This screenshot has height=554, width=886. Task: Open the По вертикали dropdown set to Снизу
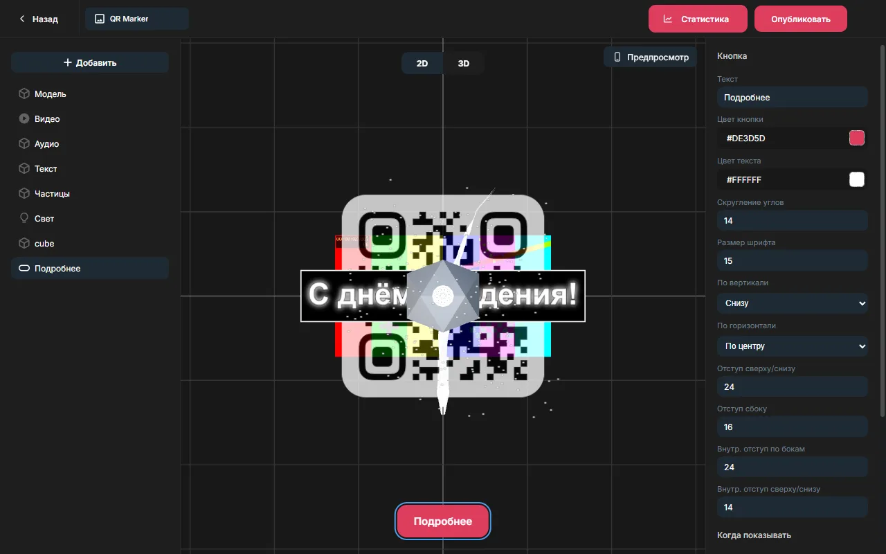[793, 303]
